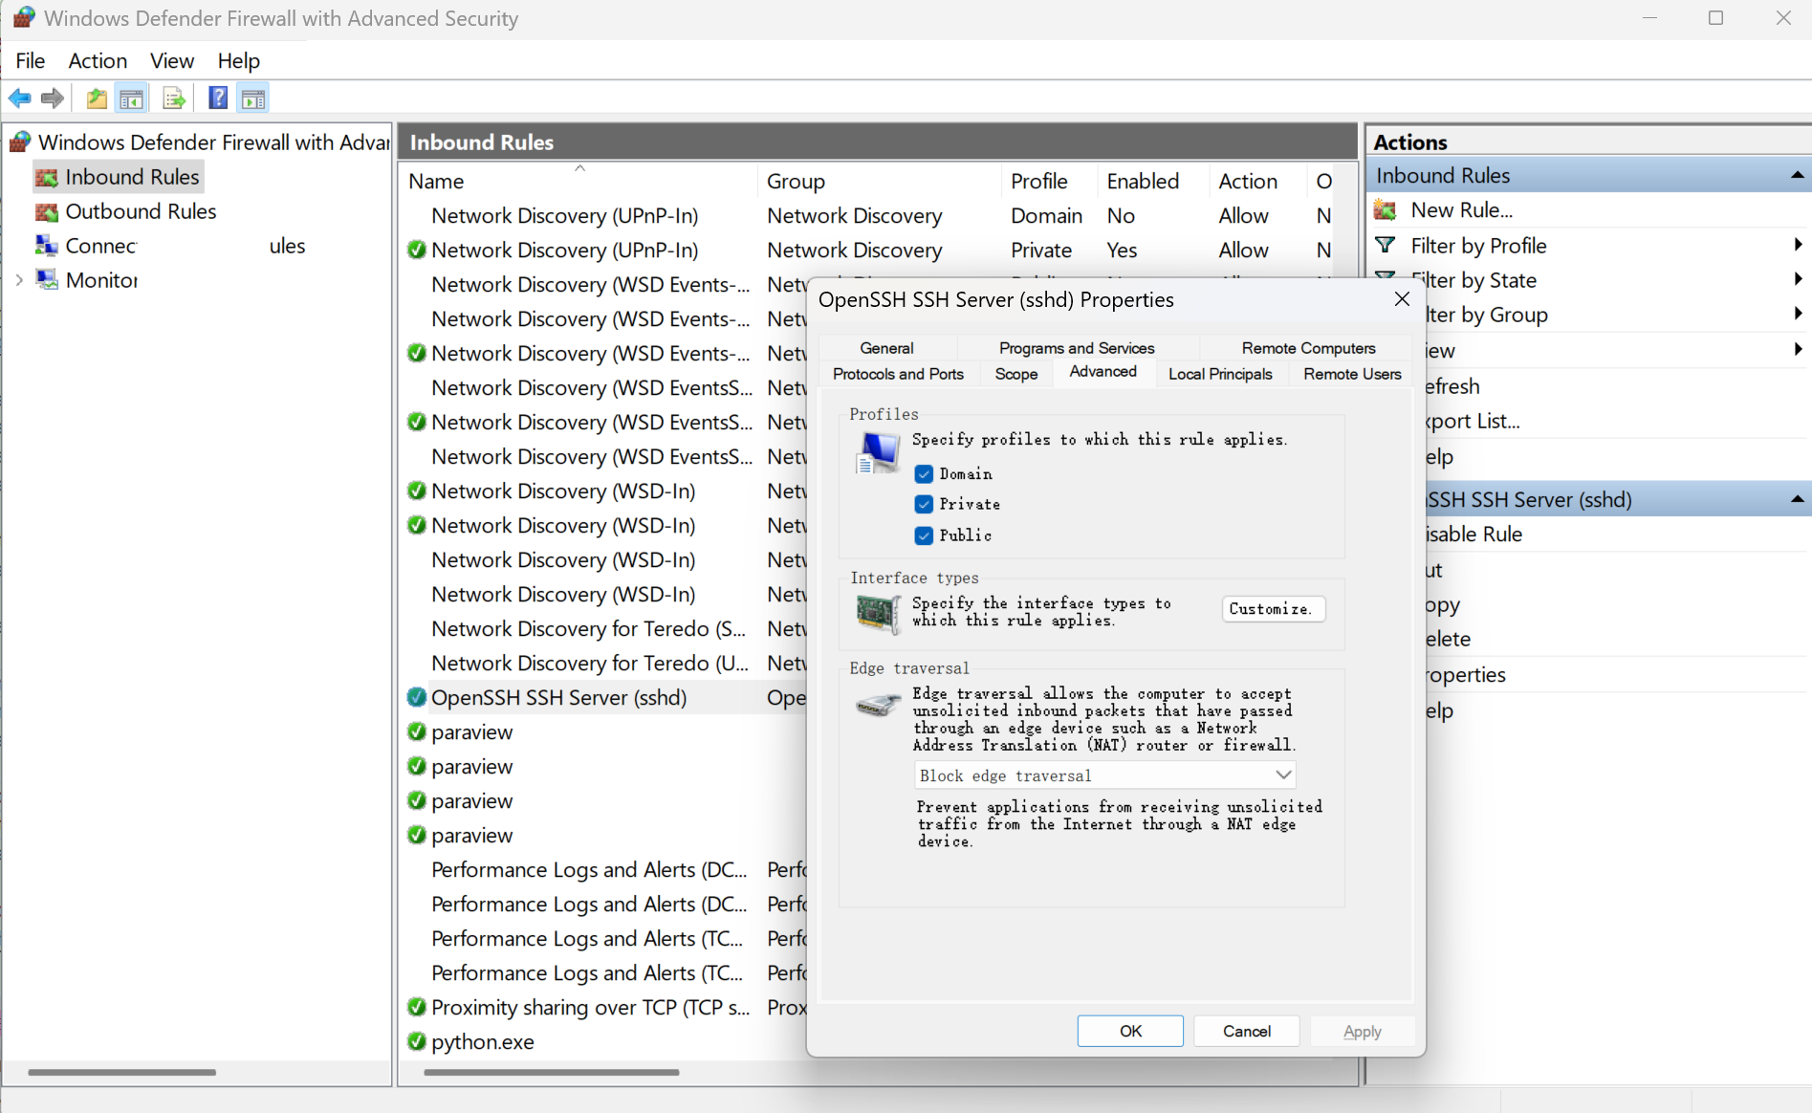Click green check icon of OpenSSH SSH Server row
1812x1113 pixels.
tap(416, 698)
